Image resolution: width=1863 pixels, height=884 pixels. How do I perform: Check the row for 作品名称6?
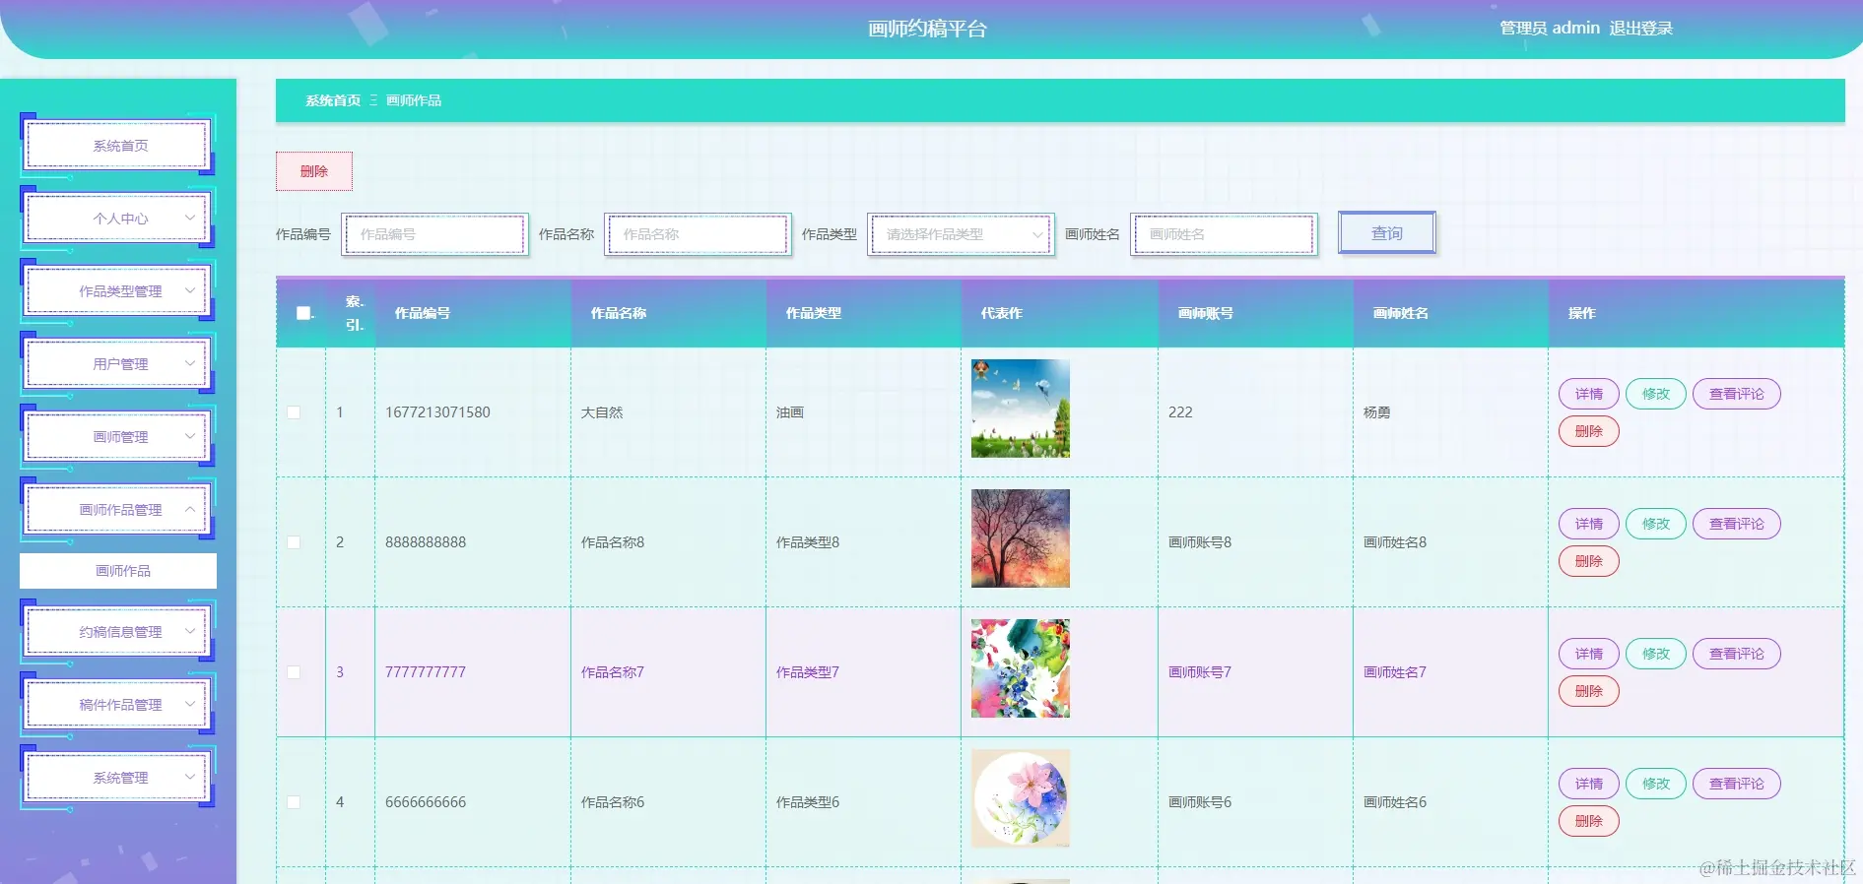[294, 802]
